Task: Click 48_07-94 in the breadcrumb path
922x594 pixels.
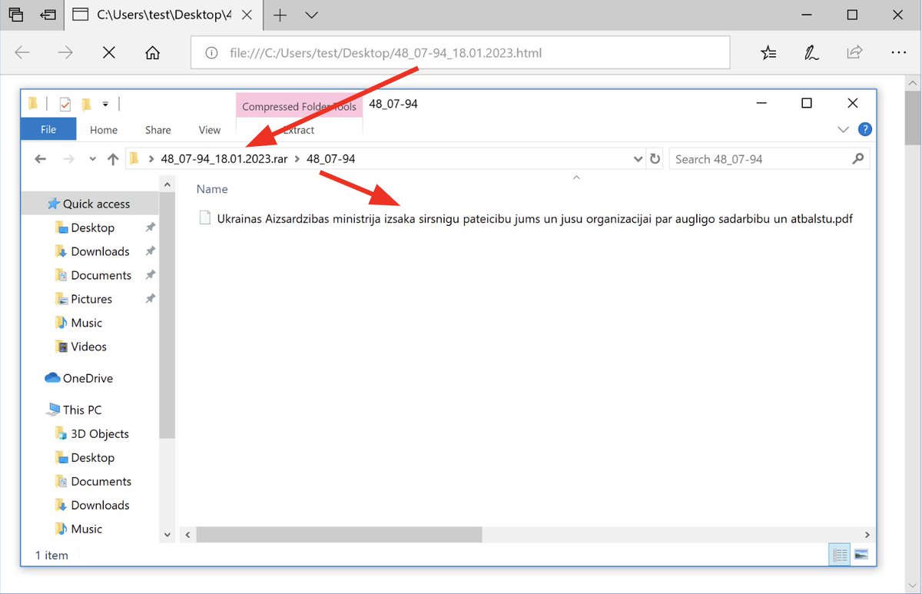Action: 330,159
